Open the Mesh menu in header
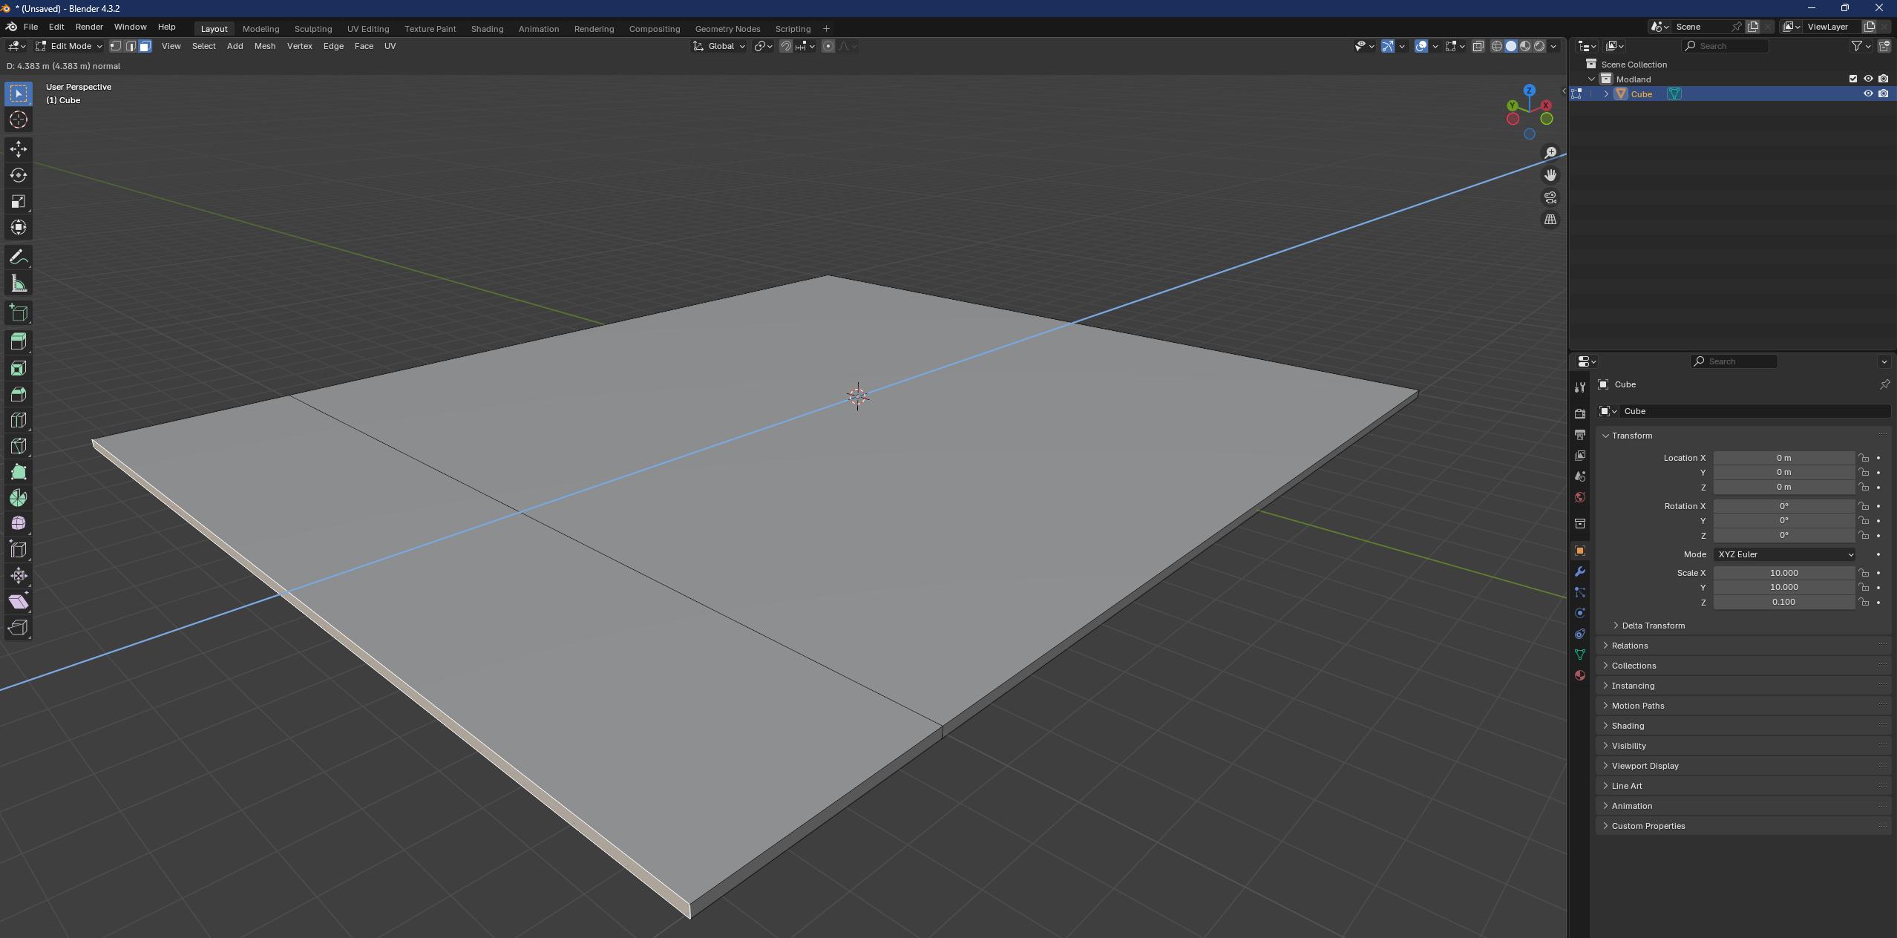Viewport: 1897px width, 938px height. pos(264,46)
